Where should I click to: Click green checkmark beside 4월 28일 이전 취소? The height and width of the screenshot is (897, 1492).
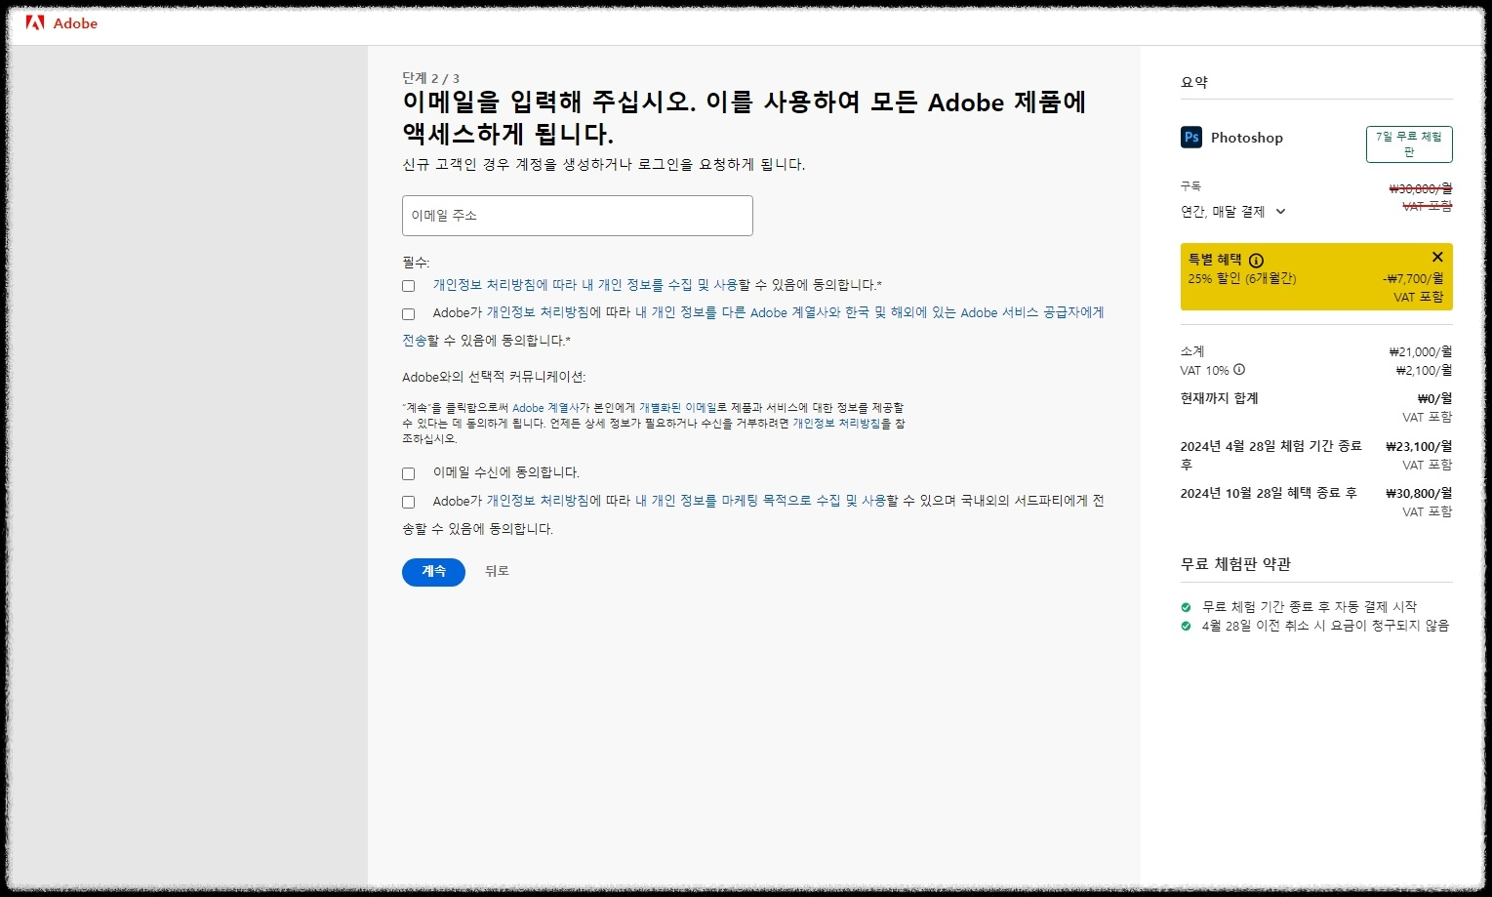point(1186,626)
